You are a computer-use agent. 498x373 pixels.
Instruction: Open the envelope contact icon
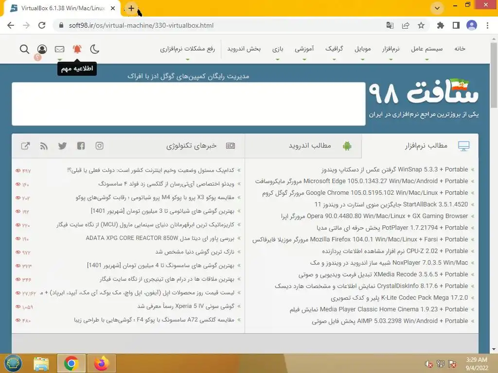click(59, 49)
